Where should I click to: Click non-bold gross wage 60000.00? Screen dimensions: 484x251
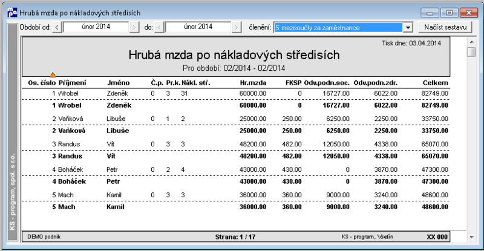coord(253,93)
